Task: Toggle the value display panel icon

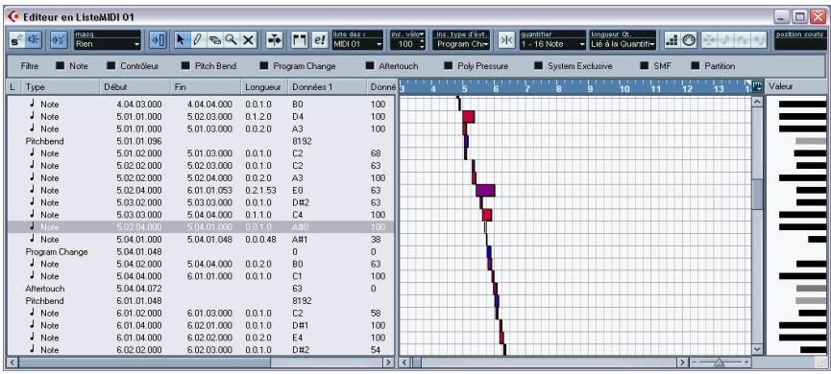Action: pos(158,40)
